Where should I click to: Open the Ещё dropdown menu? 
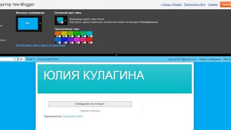coord(30,59)
